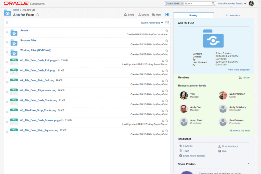Download 03_Alta_Fuse_Alignments.png
Screen dimensions: 261x174
(163, 91)
